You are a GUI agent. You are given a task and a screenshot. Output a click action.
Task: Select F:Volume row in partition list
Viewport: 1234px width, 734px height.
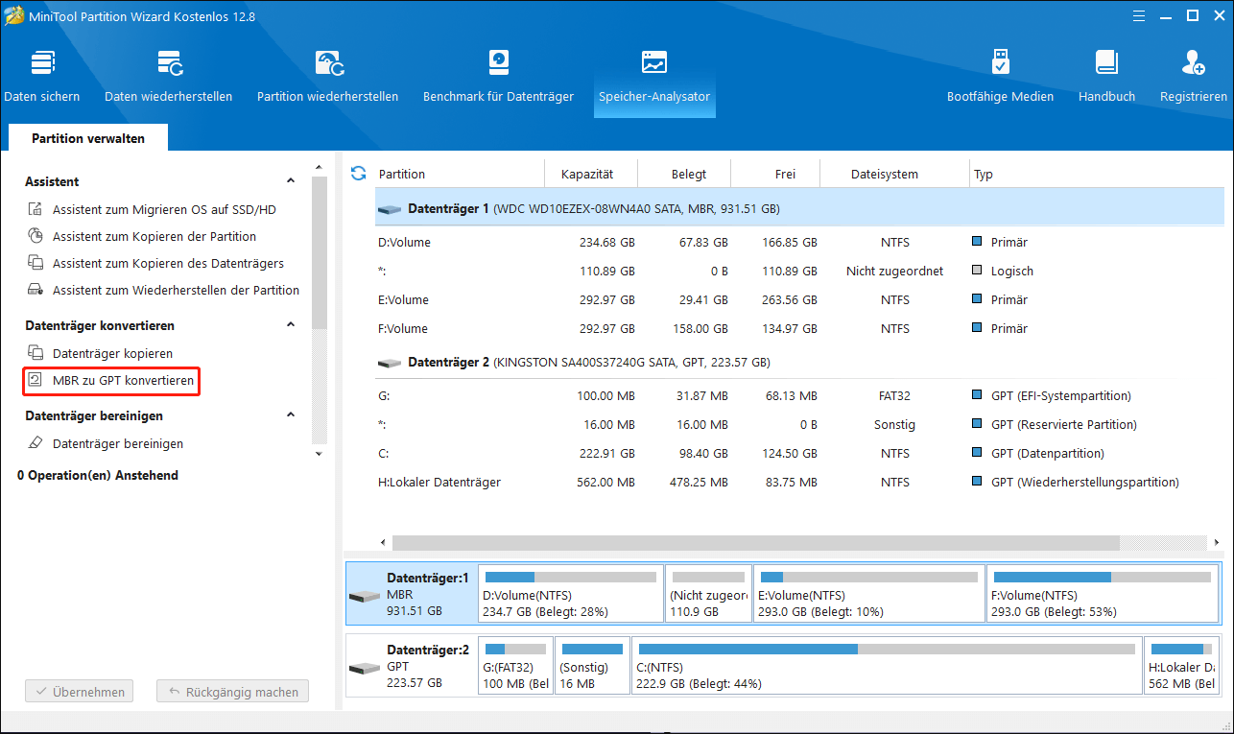(799, 329)
